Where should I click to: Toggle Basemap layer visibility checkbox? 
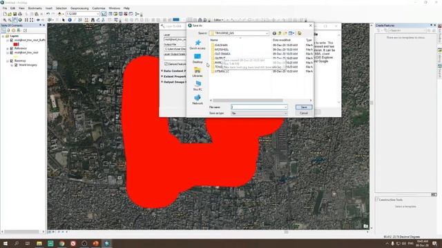click(x=12, y=61)
